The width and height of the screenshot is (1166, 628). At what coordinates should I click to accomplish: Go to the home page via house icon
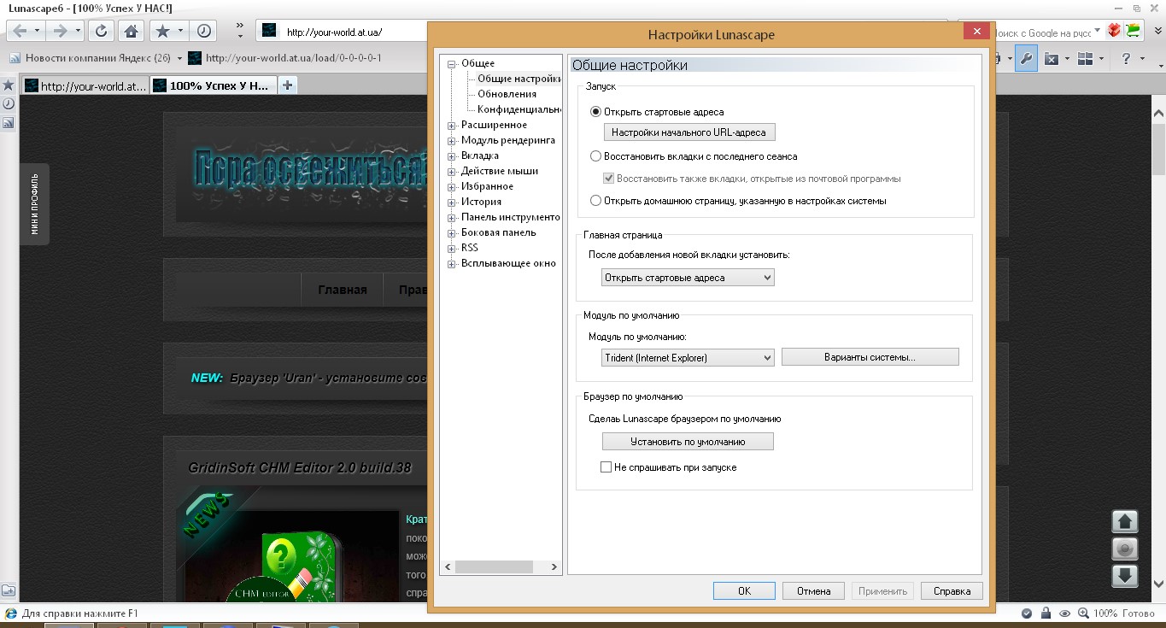(131, 32)
